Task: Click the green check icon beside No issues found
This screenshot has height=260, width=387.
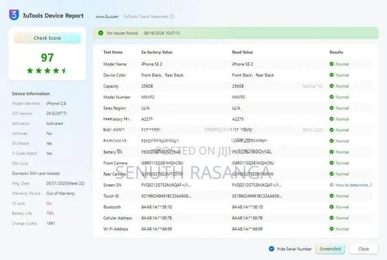Action: (x=101, y=33)
